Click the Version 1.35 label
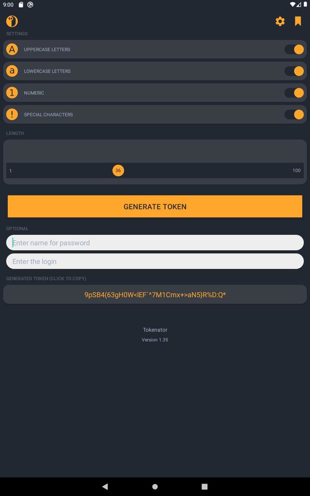The width and height of the screenshot is (310, 496). pos(155,340)
